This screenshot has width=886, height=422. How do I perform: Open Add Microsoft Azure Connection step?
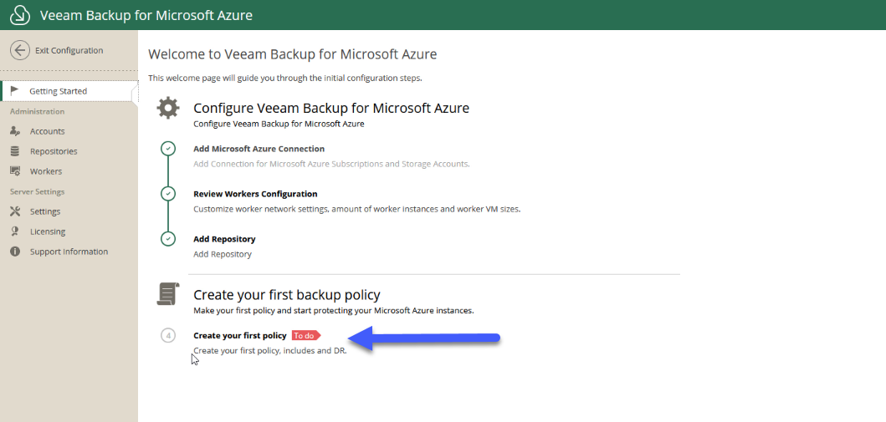(259, 149)
